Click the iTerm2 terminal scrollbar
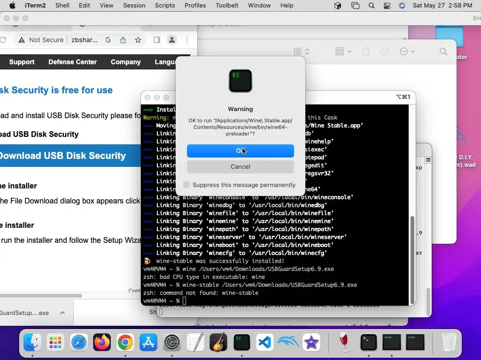481x360 pixels. coord(412,260)
